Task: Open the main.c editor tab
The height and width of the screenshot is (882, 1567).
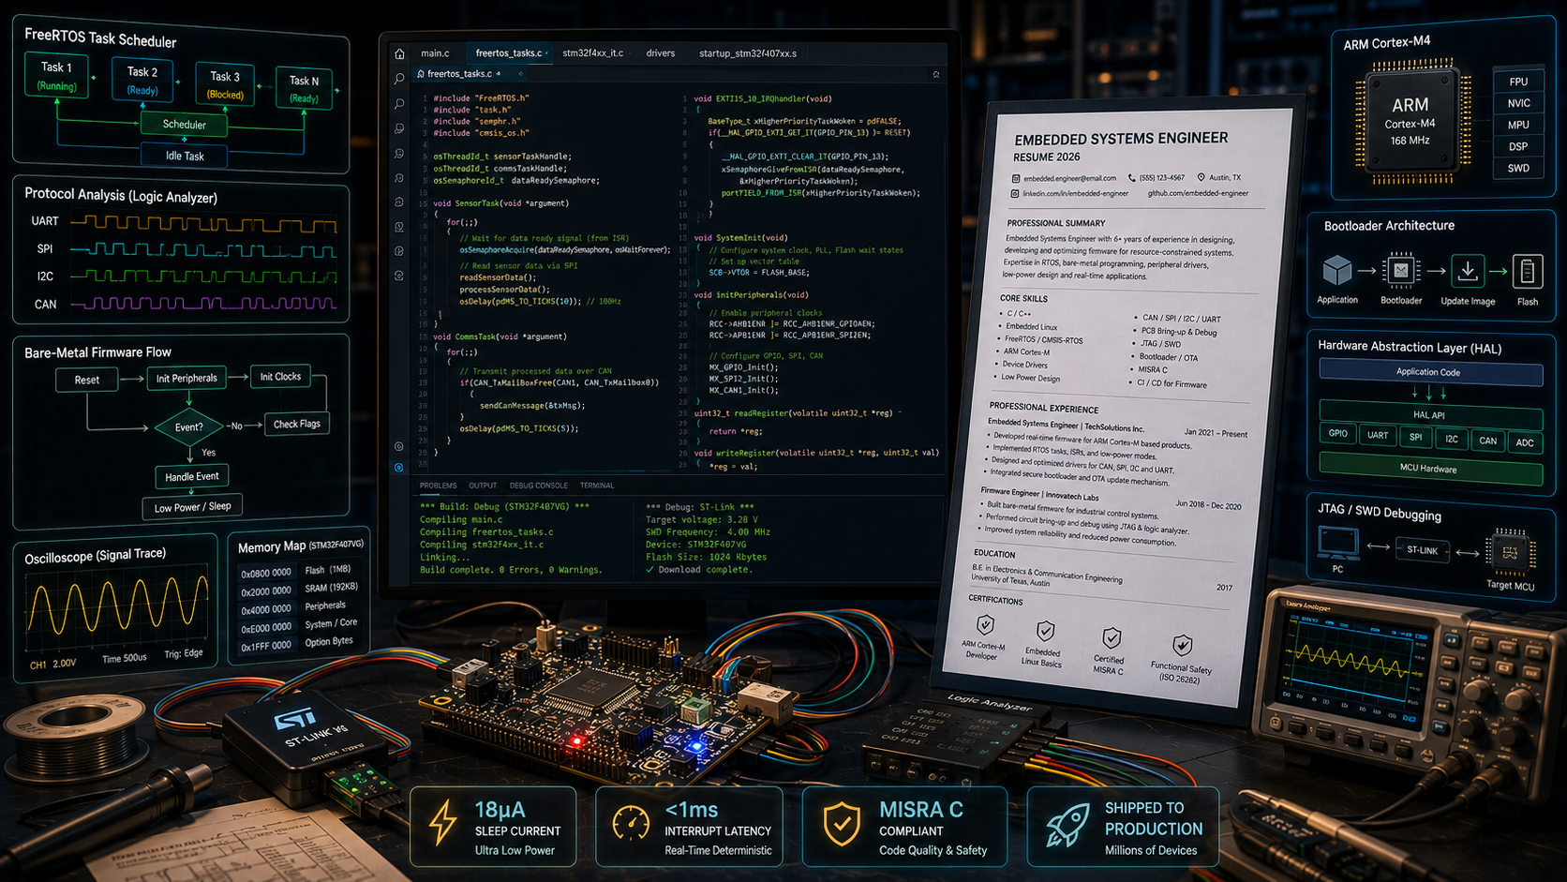Action: pyautogui.click(x=435, y=53)
